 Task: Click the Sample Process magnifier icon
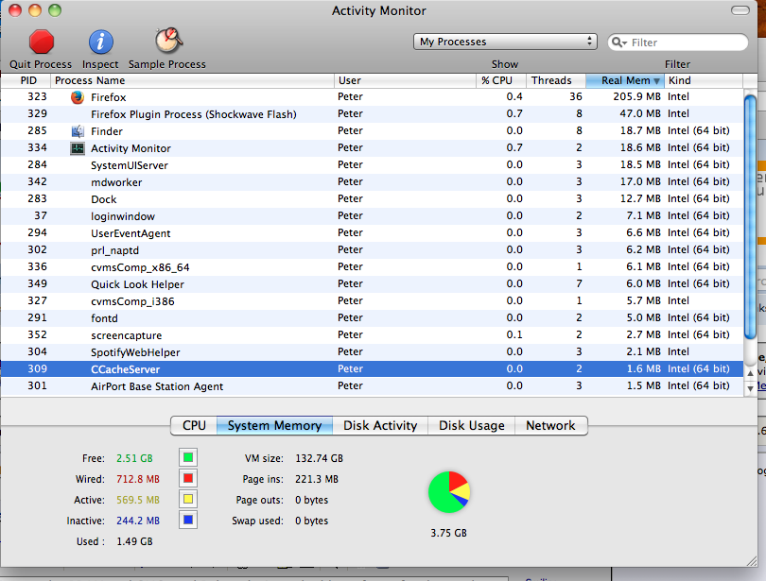(x=168, y=40)
